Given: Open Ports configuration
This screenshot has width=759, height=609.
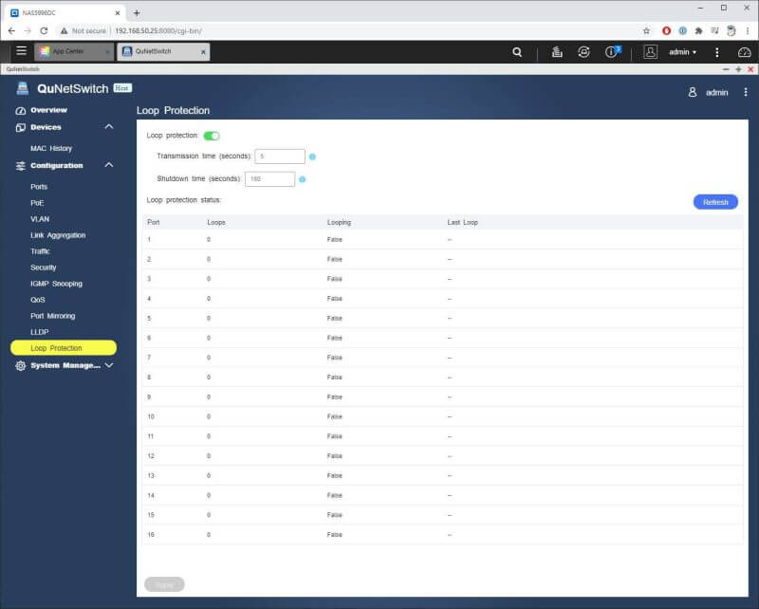Looking at the screenshot, I should point(39,187).
